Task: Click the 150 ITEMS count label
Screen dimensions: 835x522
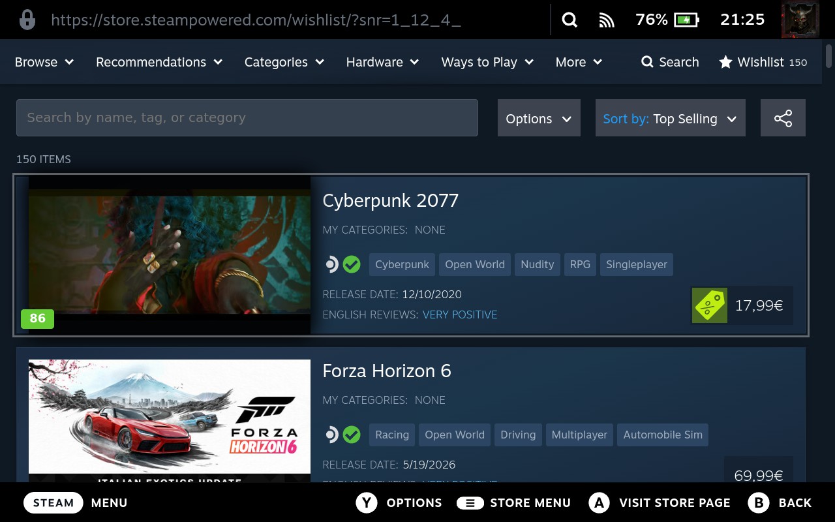Action: point(44,159)
